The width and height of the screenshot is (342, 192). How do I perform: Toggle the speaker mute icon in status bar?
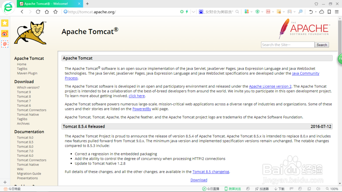point(318,189)
